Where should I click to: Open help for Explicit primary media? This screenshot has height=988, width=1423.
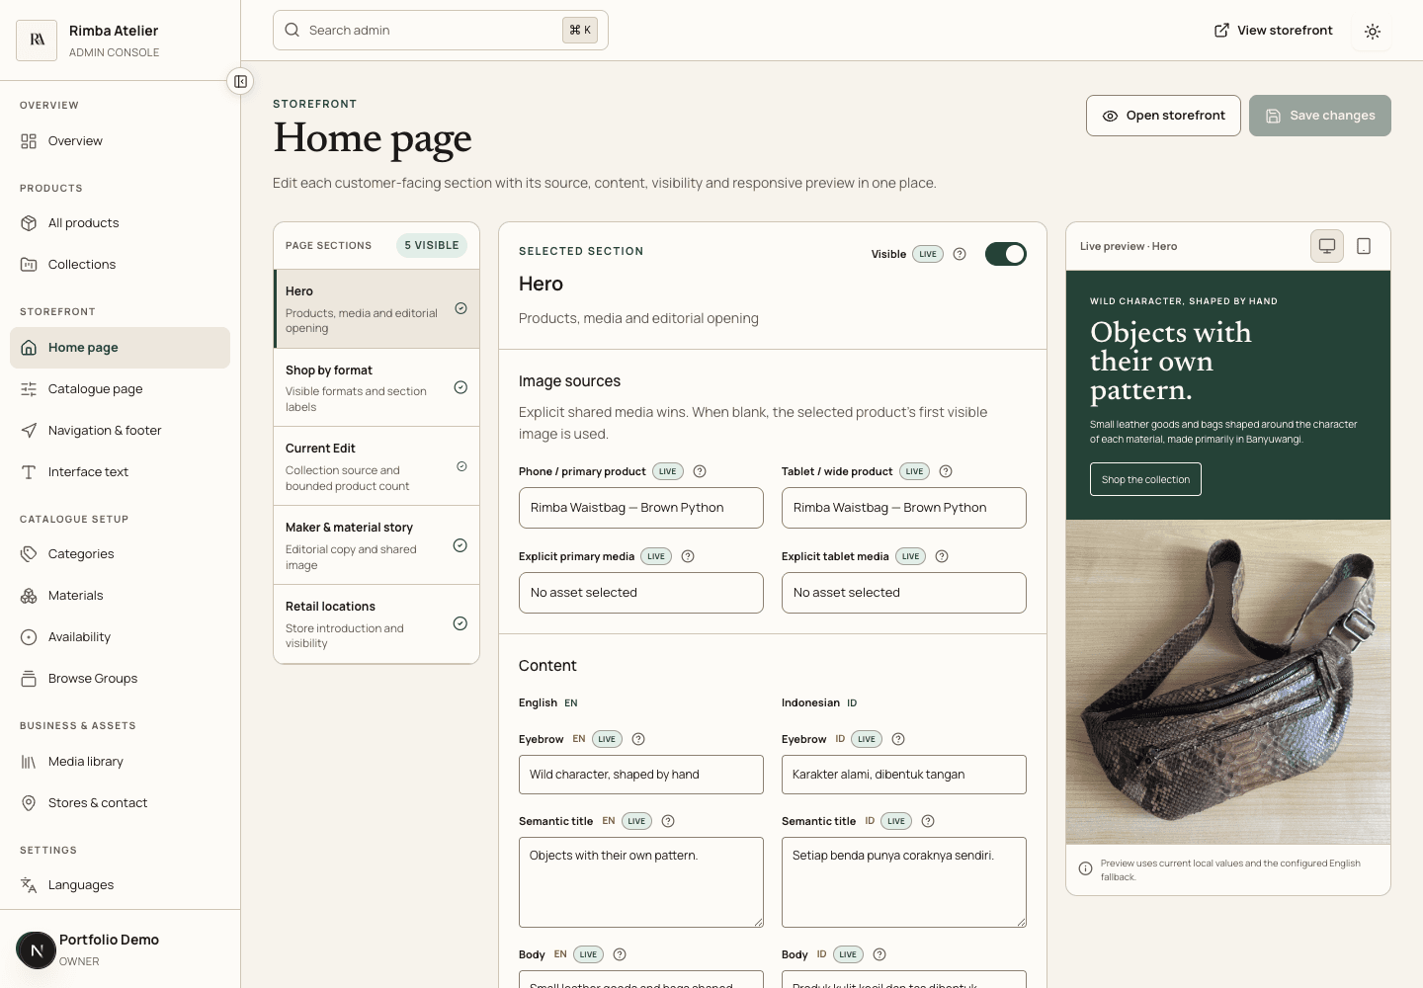pos(688,556)
